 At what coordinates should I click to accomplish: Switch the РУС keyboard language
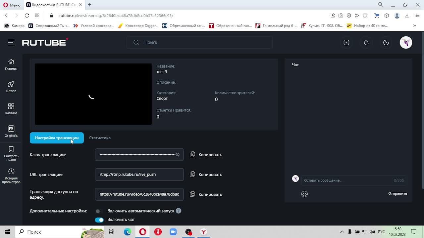381,232
